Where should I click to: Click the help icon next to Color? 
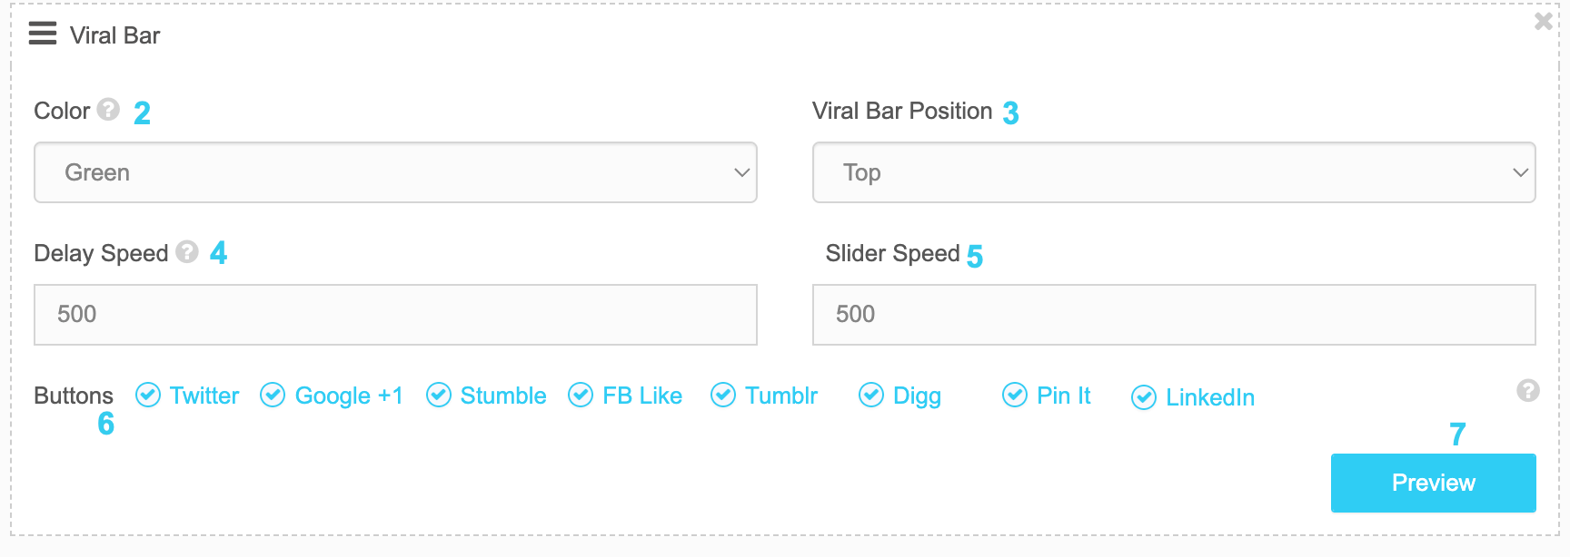108,110
